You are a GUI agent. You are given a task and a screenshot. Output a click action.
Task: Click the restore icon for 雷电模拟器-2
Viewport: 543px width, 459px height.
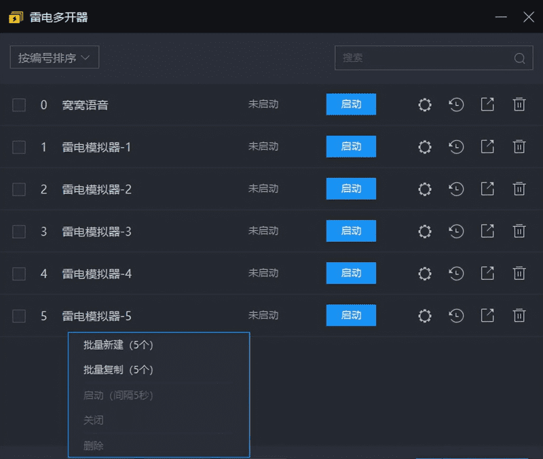click(455, 189)
